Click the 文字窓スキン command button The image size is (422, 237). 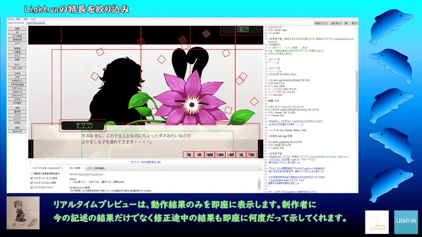pyautogui.click(x=17, y=81)
